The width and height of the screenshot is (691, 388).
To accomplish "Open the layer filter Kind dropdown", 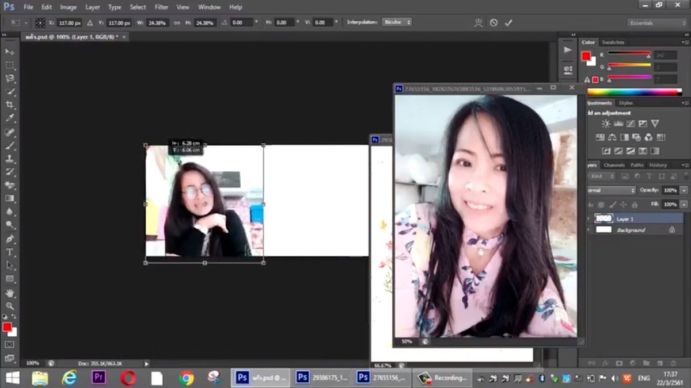I will [602, 176].
